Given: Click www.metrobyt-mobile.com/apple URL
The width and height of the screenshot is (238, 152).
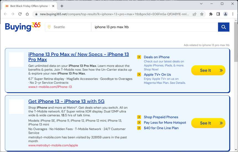Looking at the screenshot, I should coord(53,145).
